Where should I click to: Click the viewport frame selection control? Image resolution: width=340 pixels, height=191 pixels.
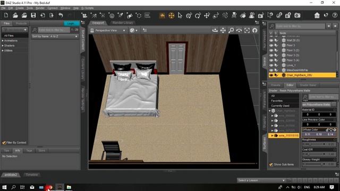pyautogui.click(x=247, y=30)
